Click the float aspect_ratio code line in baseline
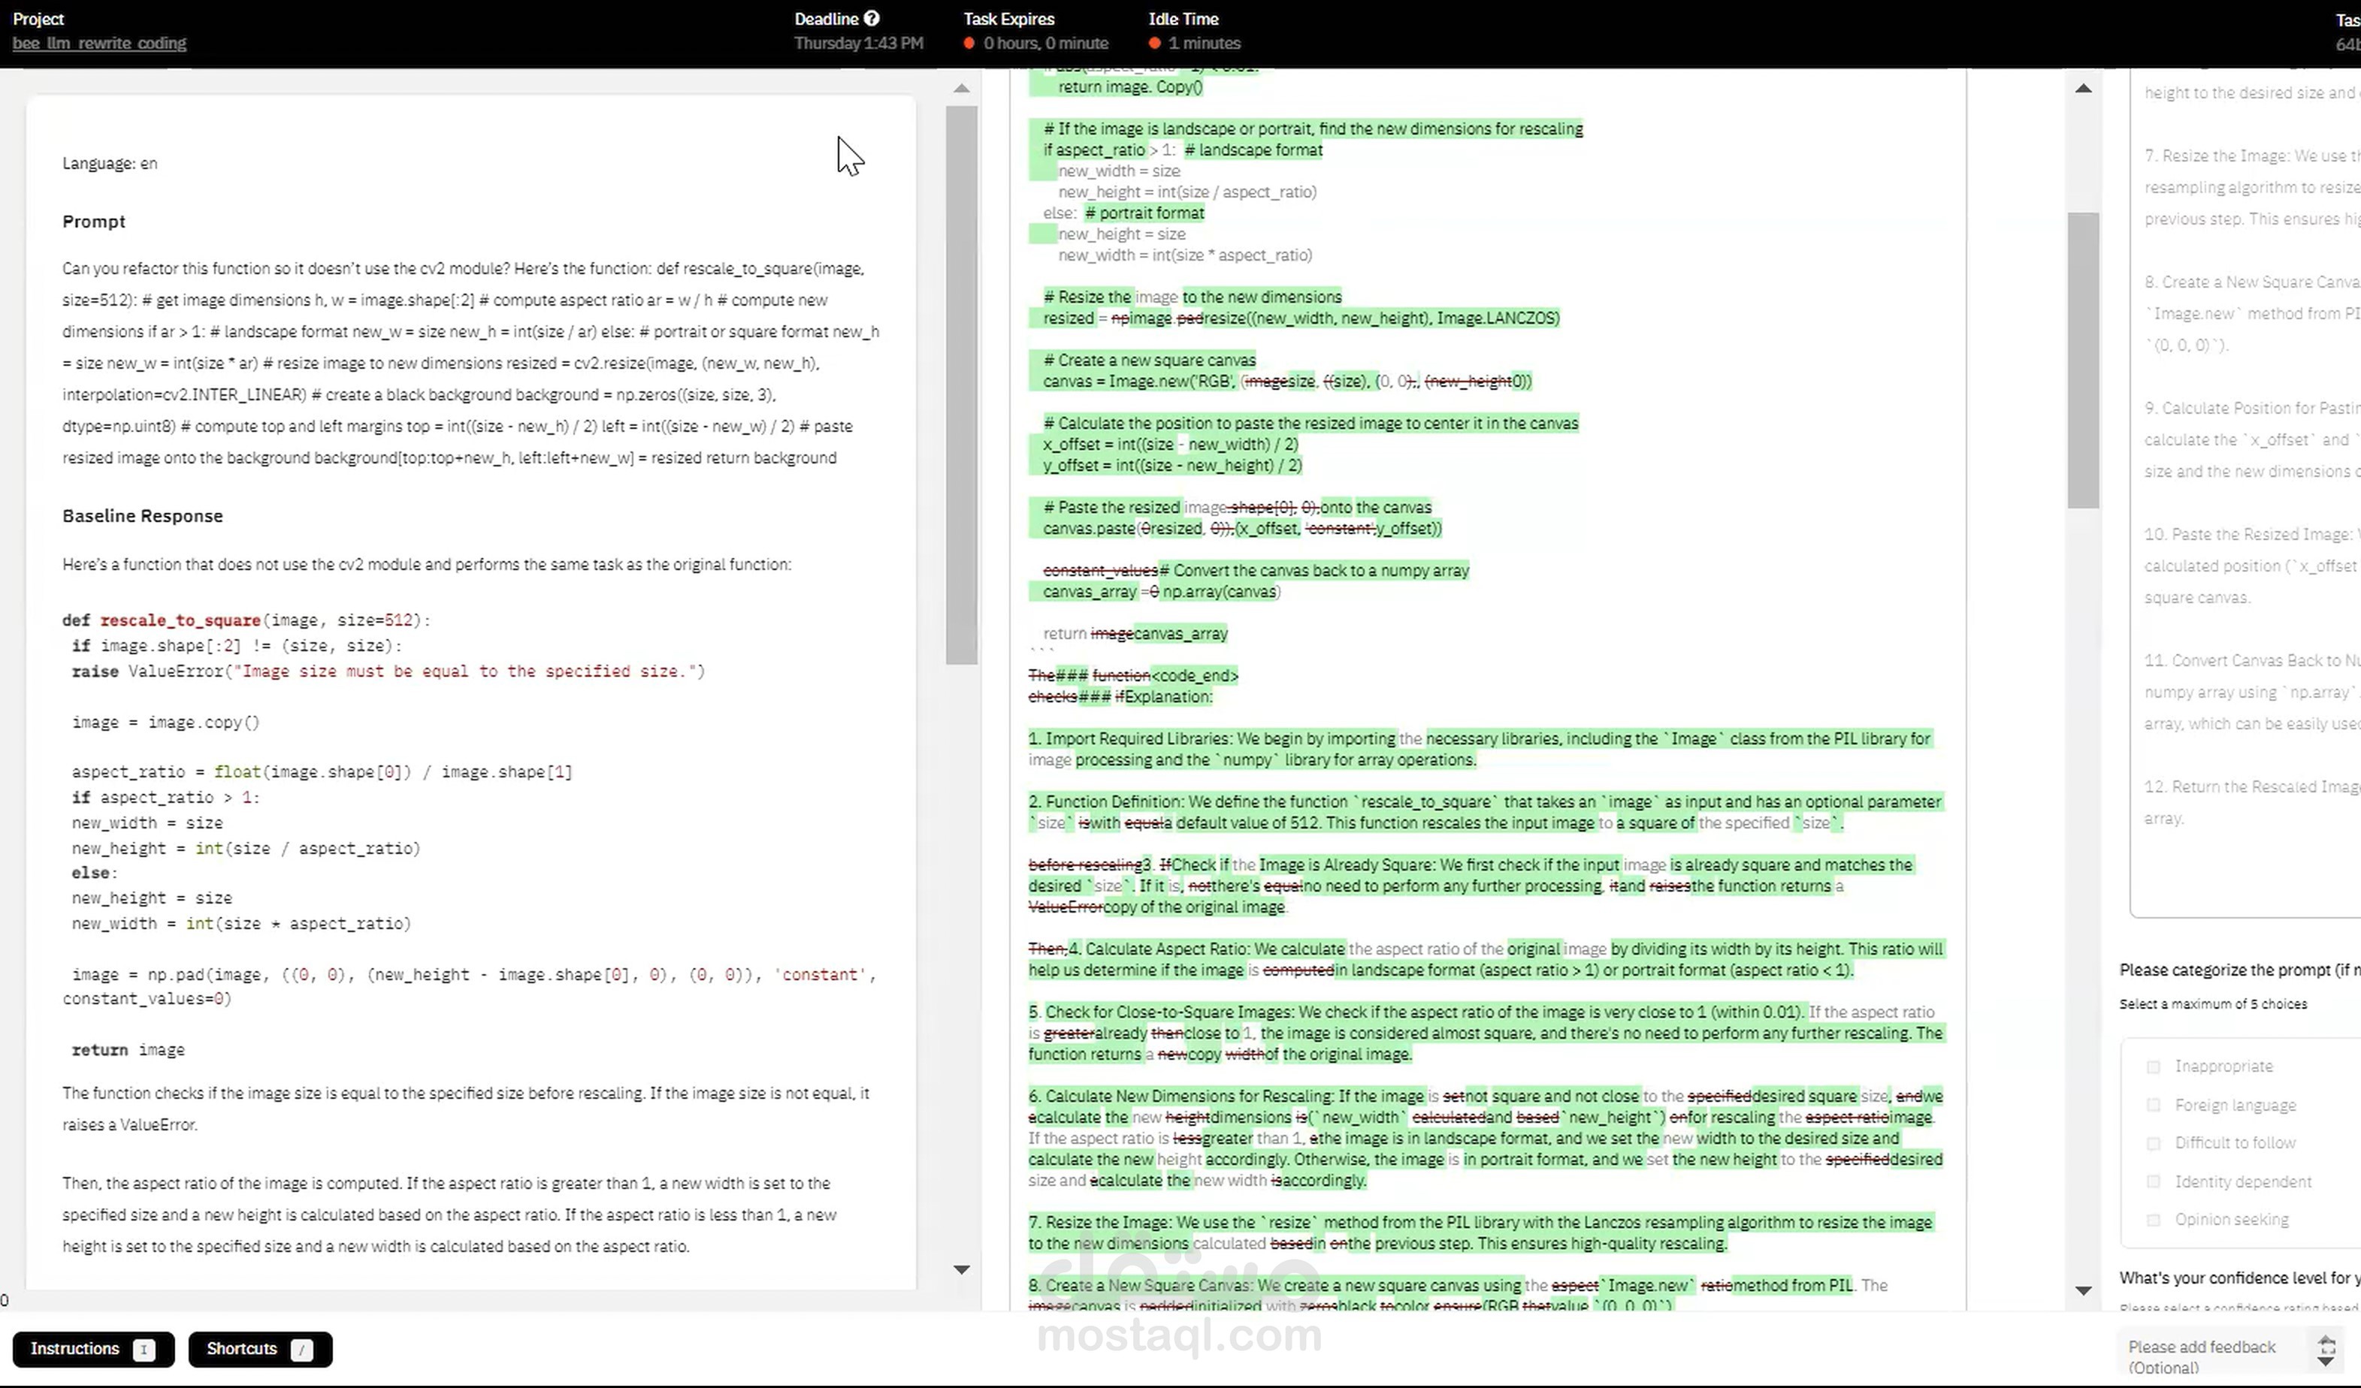This screenshot has width=2361, height=1388. coord(322,771)
